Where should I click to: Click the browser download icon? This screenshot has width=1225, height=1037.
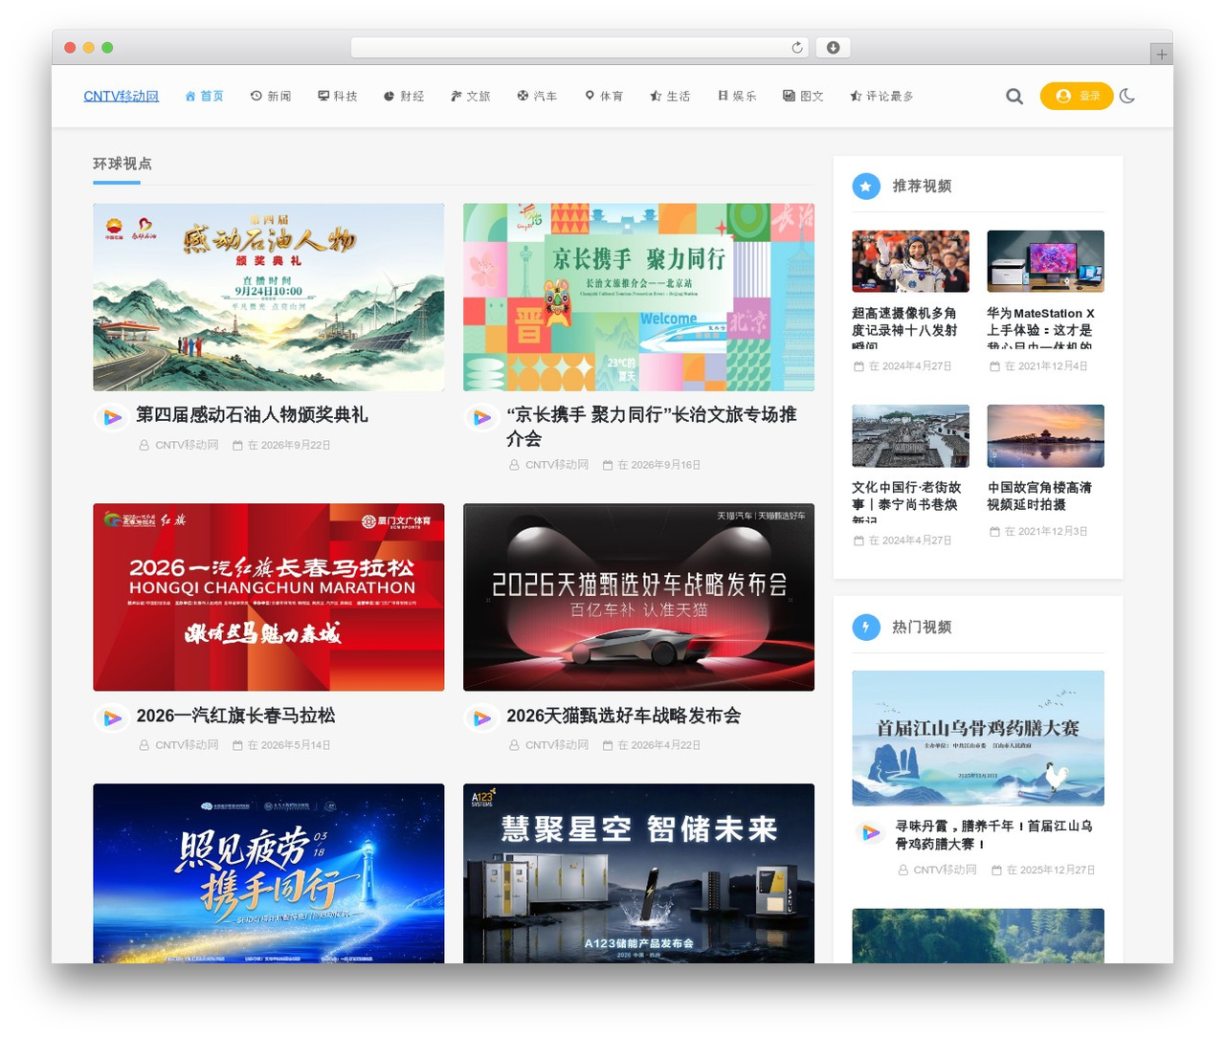(834, 47)
